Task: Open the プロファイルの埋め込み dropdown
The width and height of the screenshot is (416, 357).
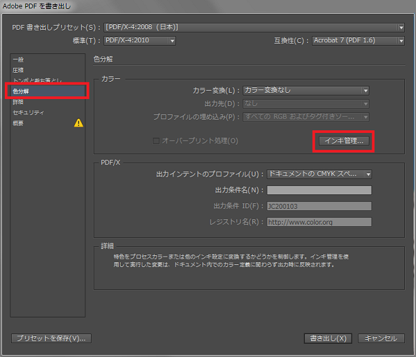Action: (x=306, y=117)
